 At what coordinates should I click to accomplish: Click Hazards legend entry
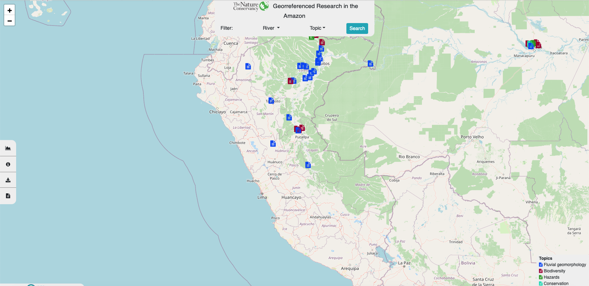pos(551,277)
